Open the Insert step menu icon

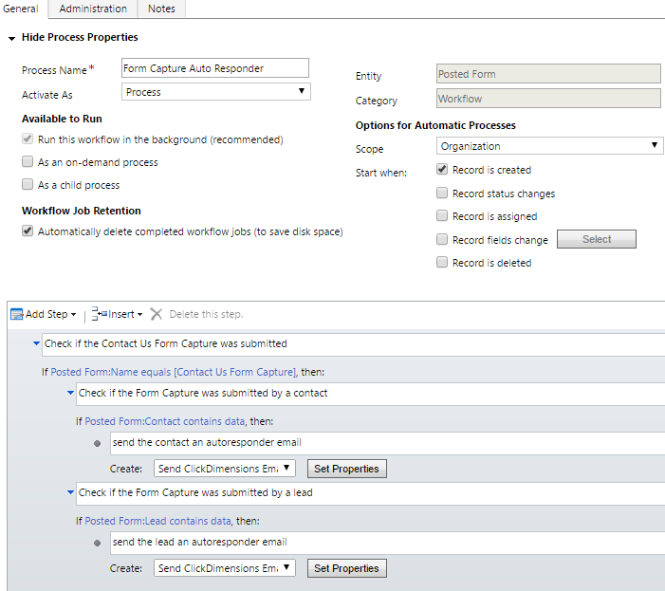99,314
